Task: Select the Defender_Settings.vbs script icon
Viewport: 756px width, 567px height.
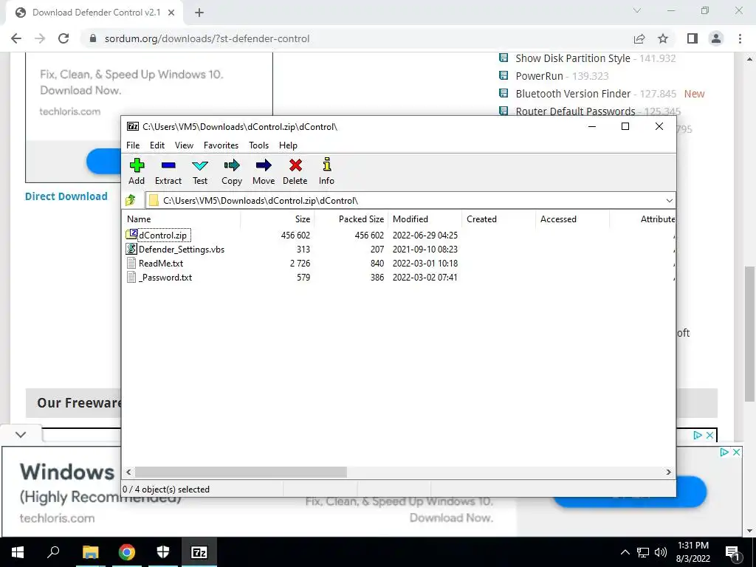Action: [131, 249]
